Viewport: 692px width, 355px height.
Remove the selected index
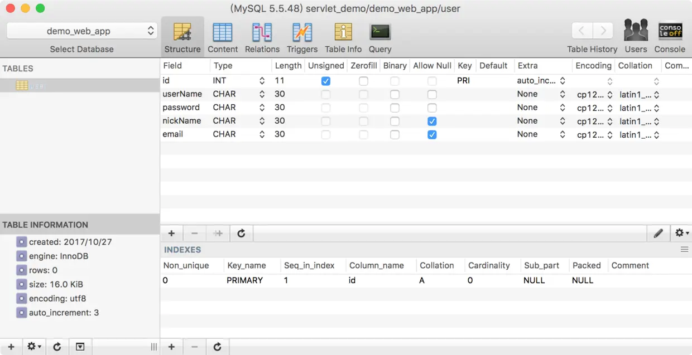(194, 347)
